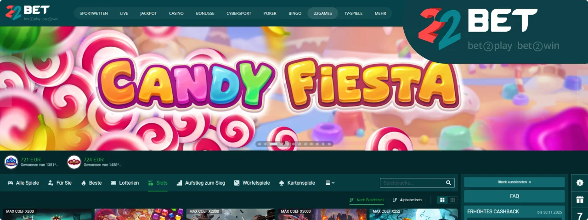Click the search magnifier icon
The image size is (588, 220).
click(x=448, y=183)
